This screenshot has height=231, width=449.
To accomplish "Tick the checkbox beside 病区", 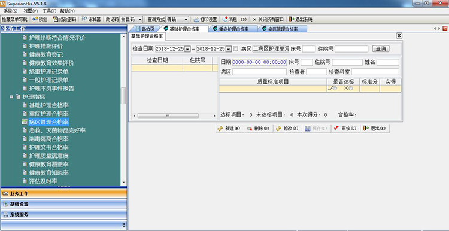I will coord(236,49).
